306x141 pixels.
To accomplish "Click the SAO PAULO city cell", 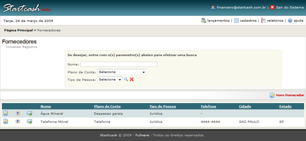I will coord(249,122).
